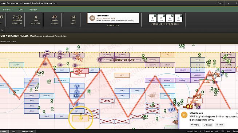Save the Other Intern message
The width and height of the screenshot is (238, 133).
220,125
